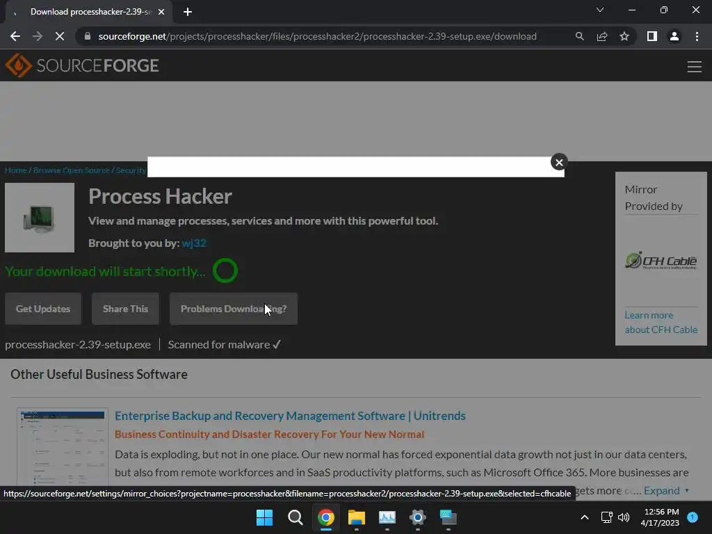
Task: Click Business Continuity and Disaster Recovery subtitle
Action: point(269,434)
